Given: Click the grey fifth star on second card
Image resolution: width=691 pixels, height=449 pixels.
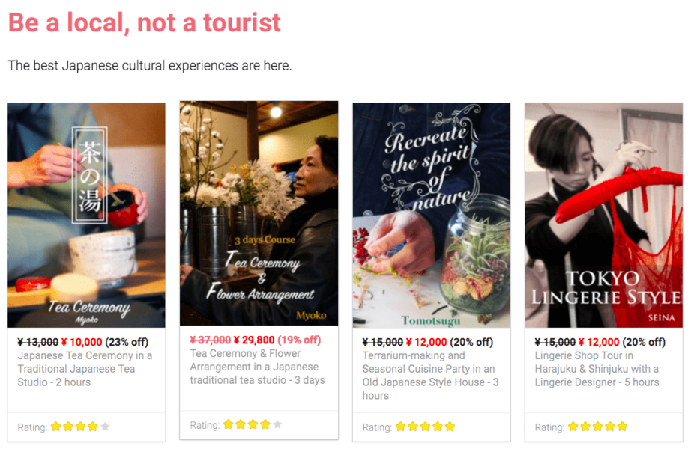Looking at the screenshot, I should pyautogui.click(x=277, y=424).
